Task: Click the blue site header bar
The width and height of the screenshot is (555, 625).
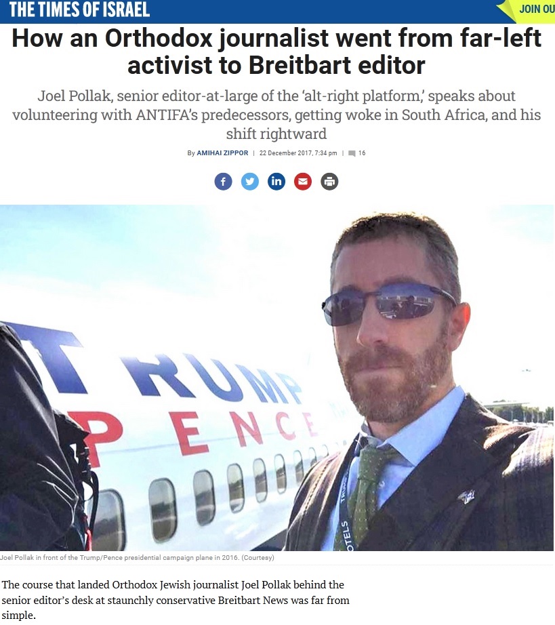Action: point(277,12)
